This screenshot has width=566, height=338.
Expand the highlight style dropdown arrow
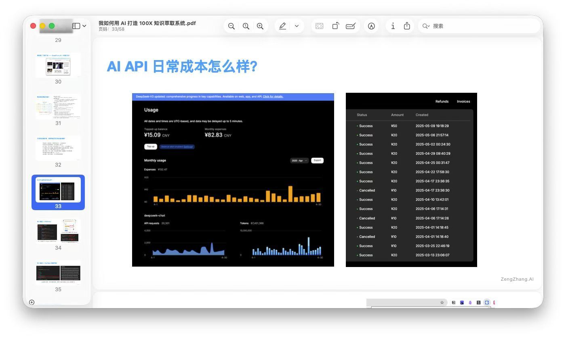tap(297, 26)
